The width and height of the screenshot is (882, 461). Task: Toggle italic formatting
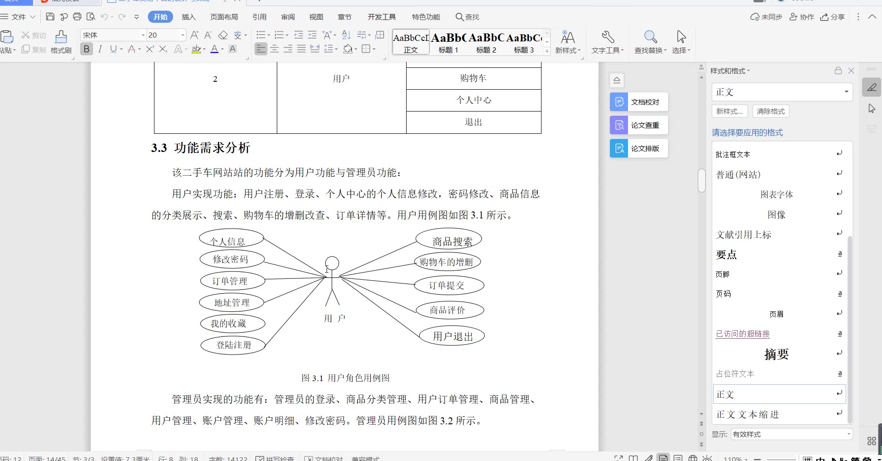[x=100, y=49]
